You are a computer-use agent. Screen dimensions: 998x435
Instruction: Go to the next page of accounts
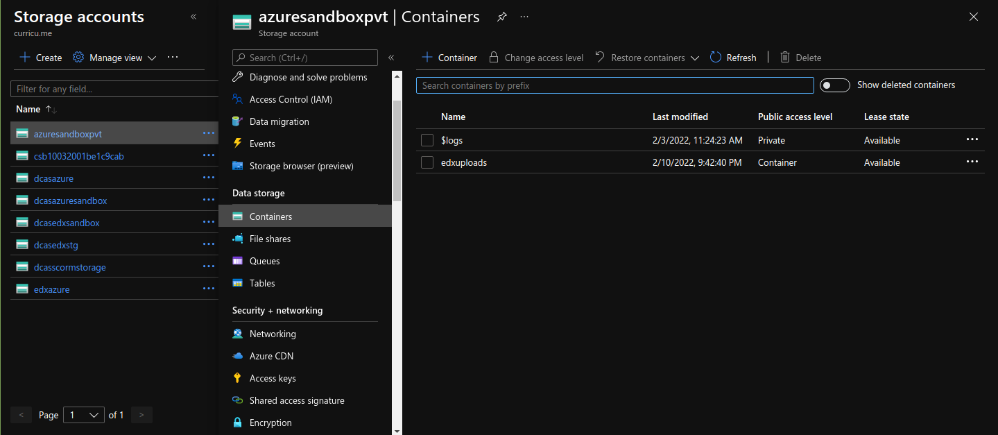(x=141, y=415)
